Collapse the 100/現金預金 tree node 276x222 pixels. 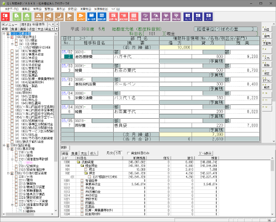8,37
